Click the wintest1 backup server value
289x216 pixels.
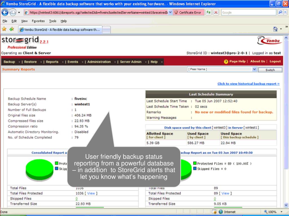tap(82, 104)
